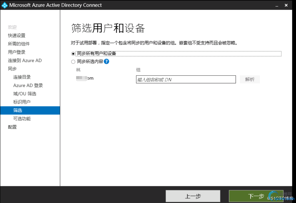Open the 欢迎 step in sidebar
This screenshot has width=296, height=203.
(12, 27)
